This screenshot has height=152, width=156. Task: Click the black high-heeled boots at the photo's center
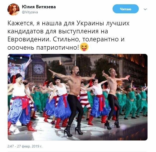click(x=73, y=130)
